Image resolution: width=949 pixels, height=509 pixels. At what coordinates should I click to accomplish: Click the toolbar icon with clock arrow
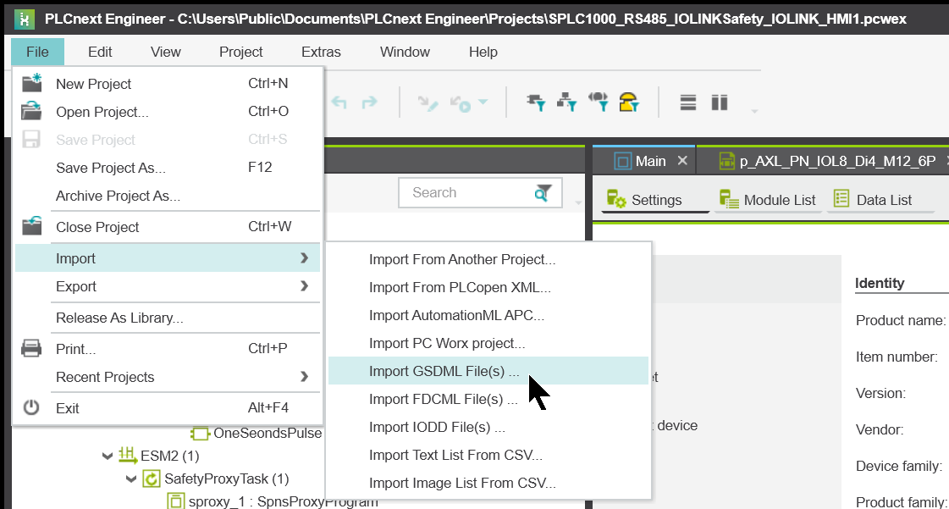click(x=460, y=102)
